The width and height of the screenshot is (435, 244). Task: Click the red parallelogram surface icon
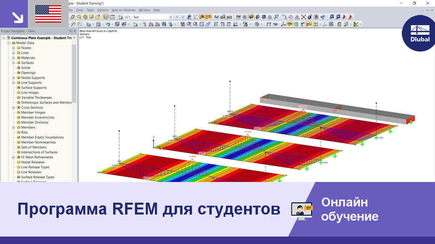click(72, 17)
